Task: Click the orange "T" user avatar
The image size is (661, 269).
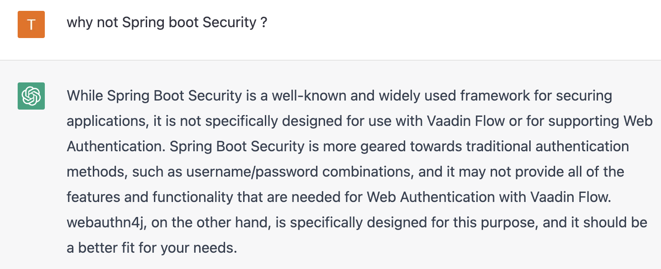Action: [31, 24]
